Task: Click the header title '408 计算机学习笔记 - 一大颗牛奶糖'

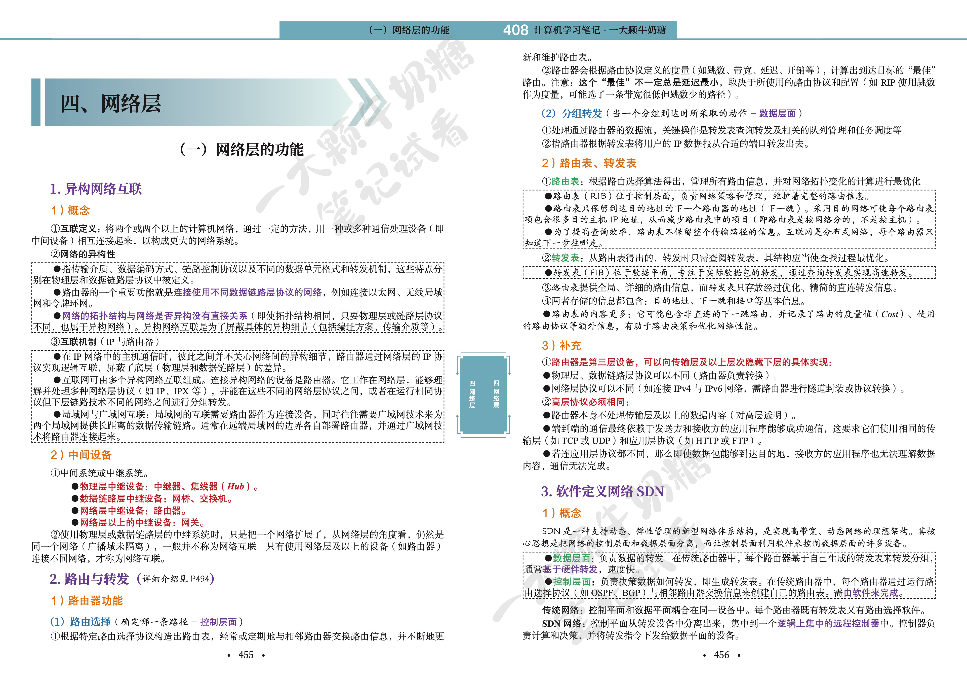Action: pos(585,30)
